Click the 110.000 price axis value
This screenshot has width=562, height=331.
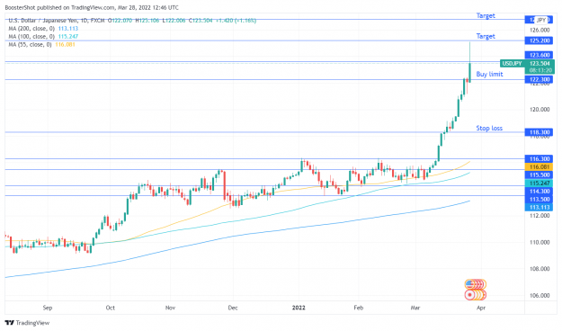click(x=540, y=243)
